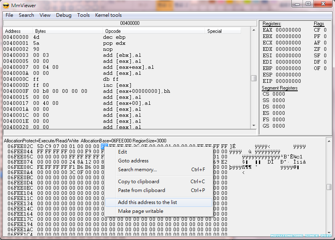
Task: Select Goto address in context menu
Action: tap(133, 161)
